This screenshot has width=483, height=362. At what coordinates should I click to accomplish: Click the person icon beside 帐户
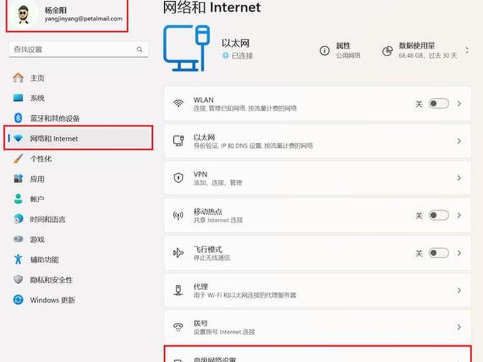pyautogui.click(x=18, y=198)
